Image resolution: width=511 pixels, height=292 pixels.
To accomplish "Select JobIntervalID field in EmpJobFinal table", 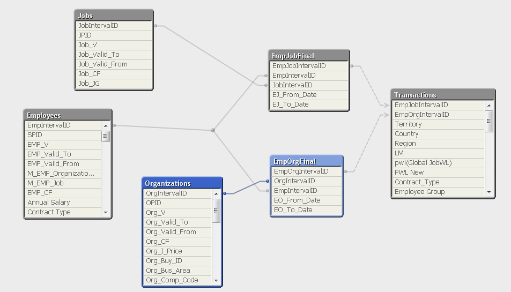I will 309,85.
